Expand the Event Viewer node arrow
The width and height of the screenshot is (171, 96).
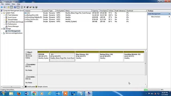4,17
